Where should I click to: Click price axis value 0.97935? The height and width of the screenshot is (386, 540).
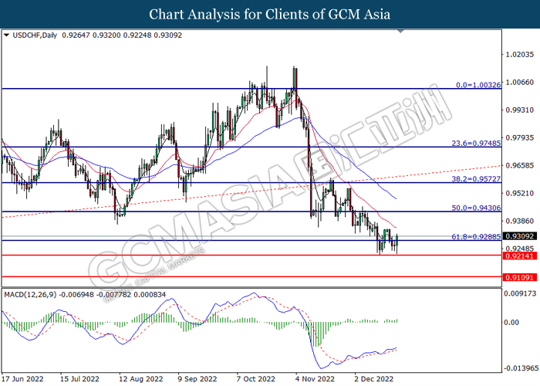click(520, 138)
